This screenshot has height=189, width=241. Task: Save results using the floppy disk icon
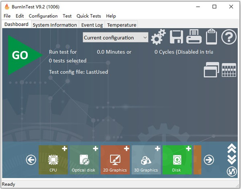coord(176,37)
